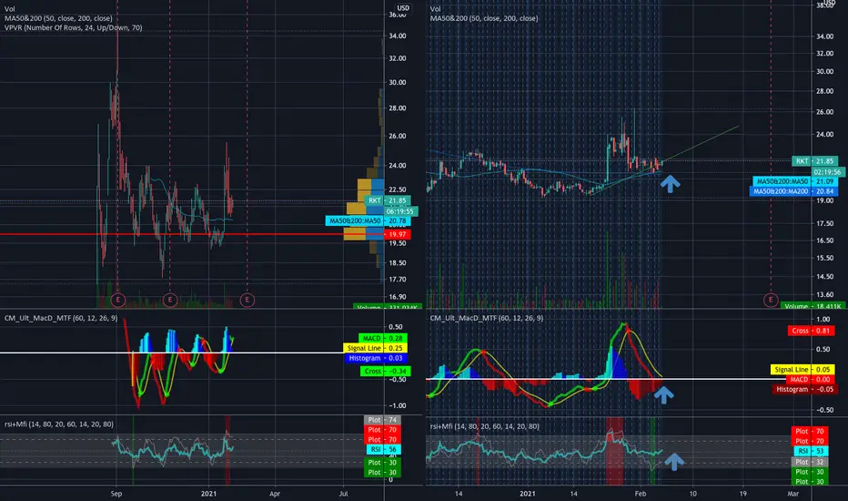Select CM_Ult_MacD_MTF legend on left chart
848x501 pixels.
point(61,318)
